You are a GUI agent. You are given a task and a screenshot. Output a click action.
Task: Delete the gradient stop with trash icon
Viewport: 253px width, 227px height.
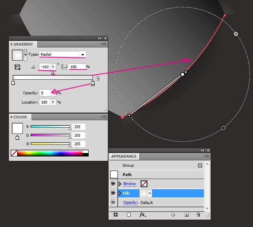(98, 78)
